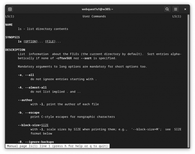Click the webquest1u1@w385 window title

coord(97,9)
